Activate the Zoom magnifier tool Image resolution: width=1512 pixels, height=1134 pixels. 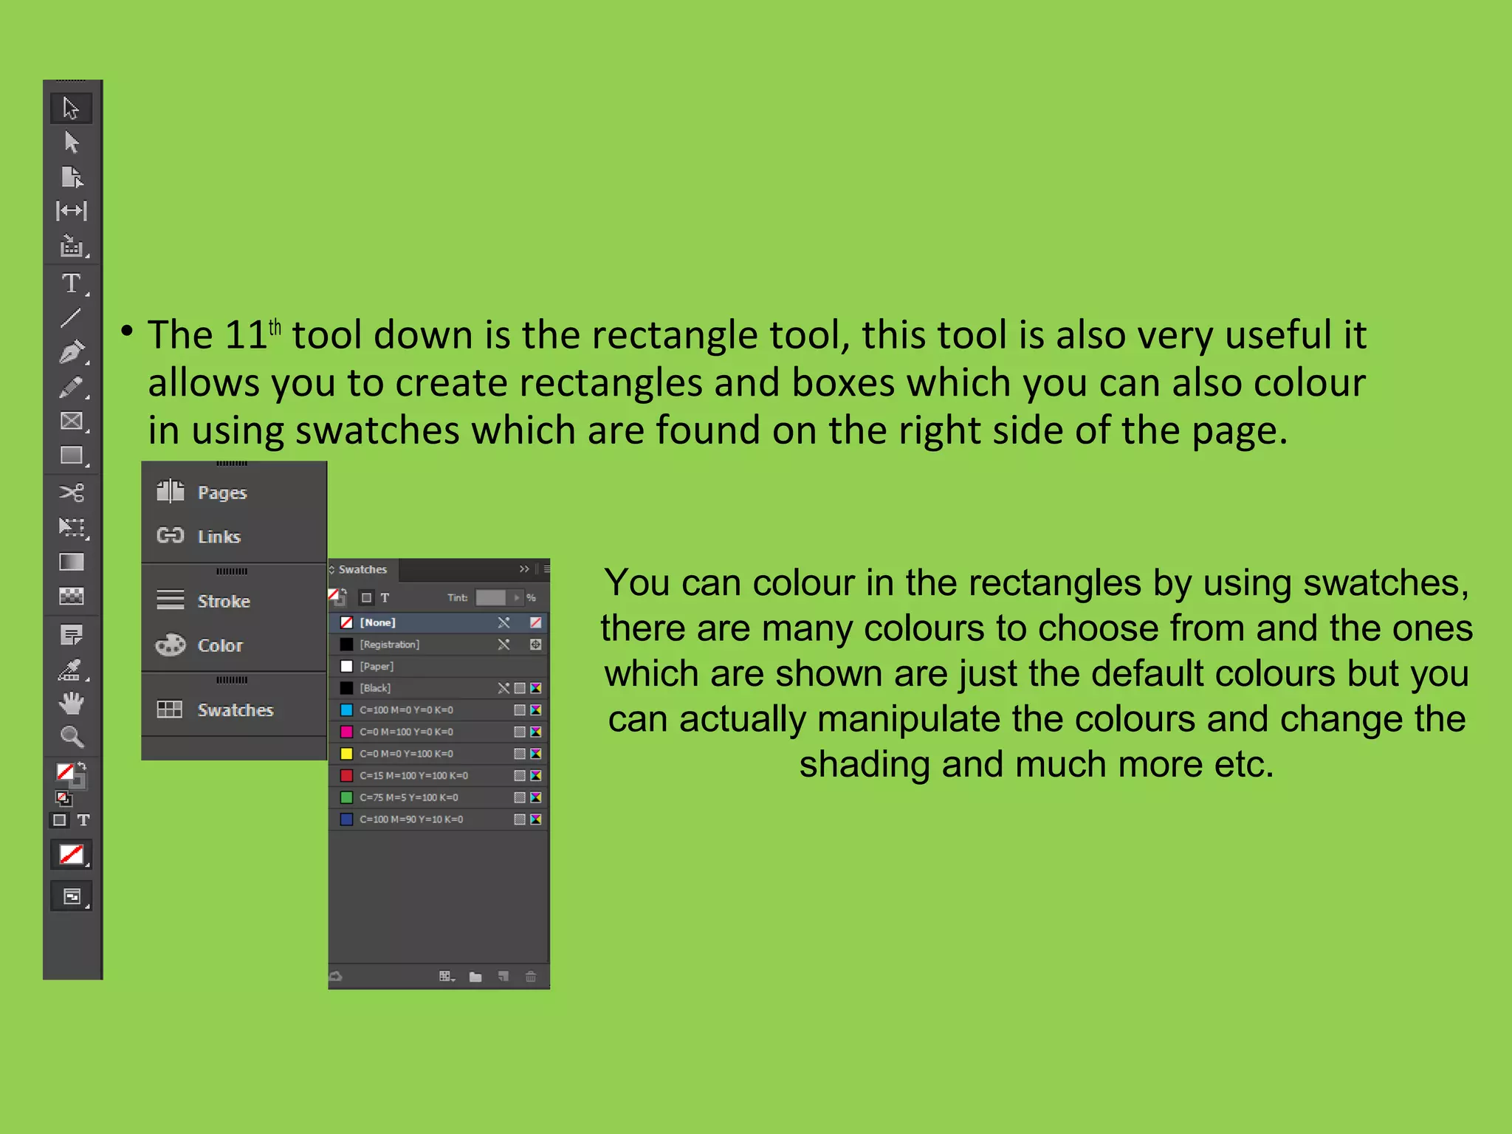(x=72, y=737)
